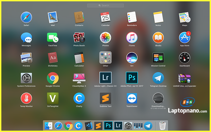Launch Chatty from the Launchpad grid

[x=79, y=98]
